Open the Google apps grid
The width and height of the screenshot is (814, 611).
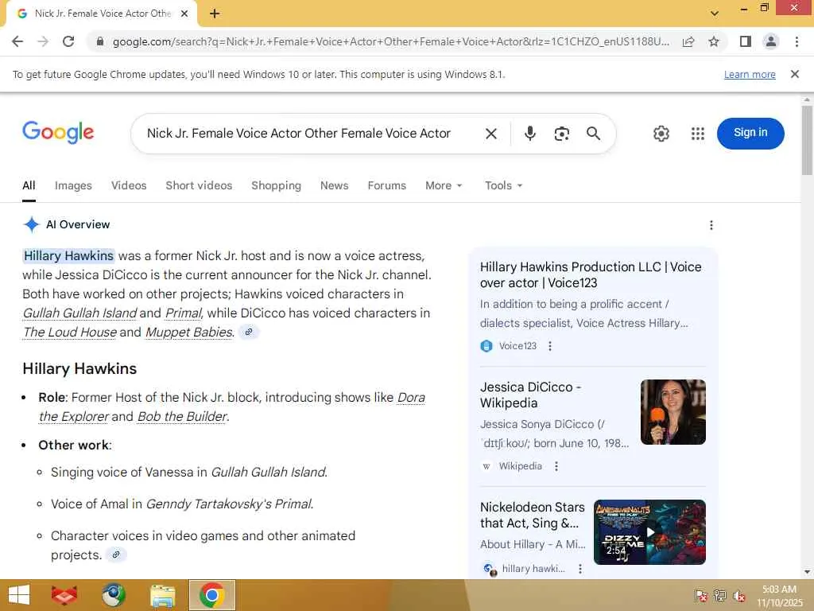coord(698,134)
